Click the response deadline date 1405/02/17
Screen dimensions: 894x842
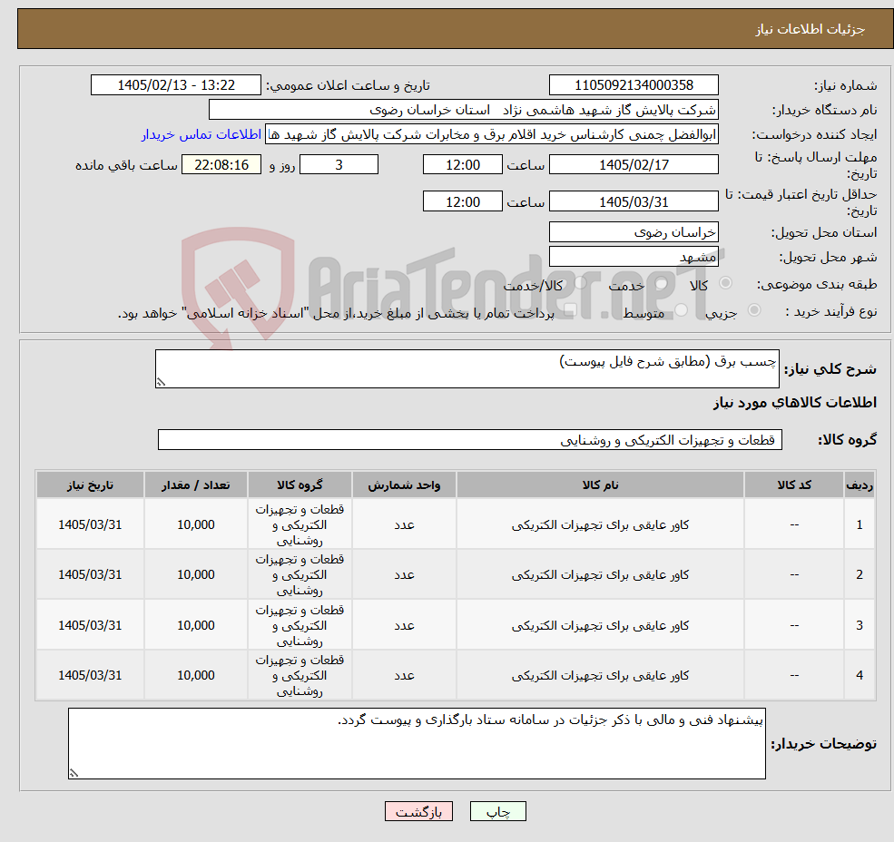[x=634, y=165]
